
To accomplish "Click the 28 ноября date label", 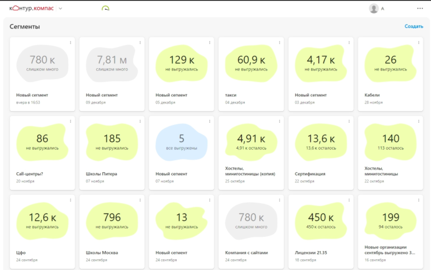I will tap(373, 102).
